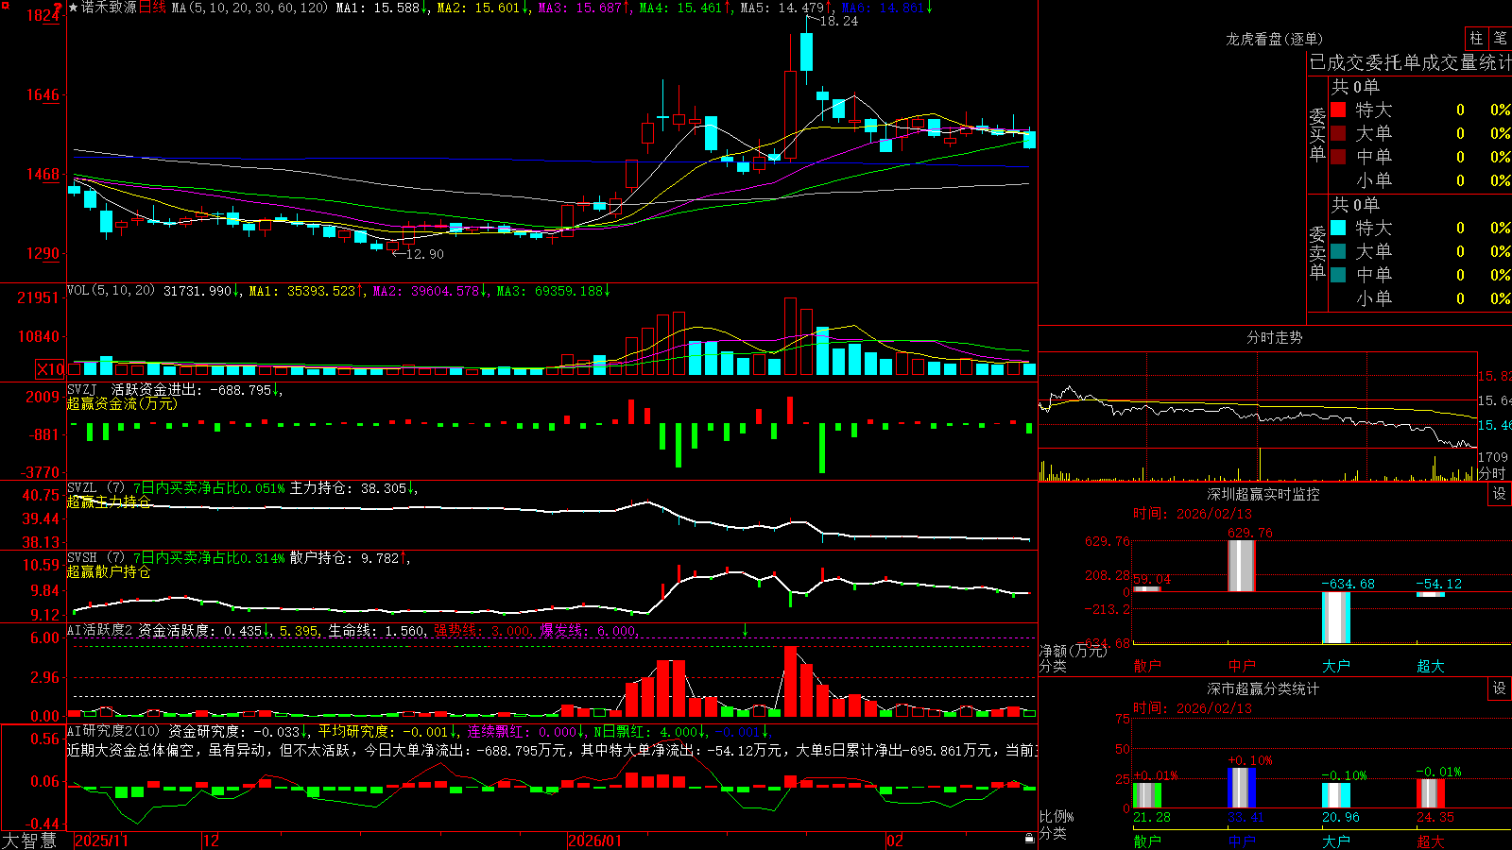
Task: Click the AI研究度2(10) indicator name
Action: click(x=113, y=731)
